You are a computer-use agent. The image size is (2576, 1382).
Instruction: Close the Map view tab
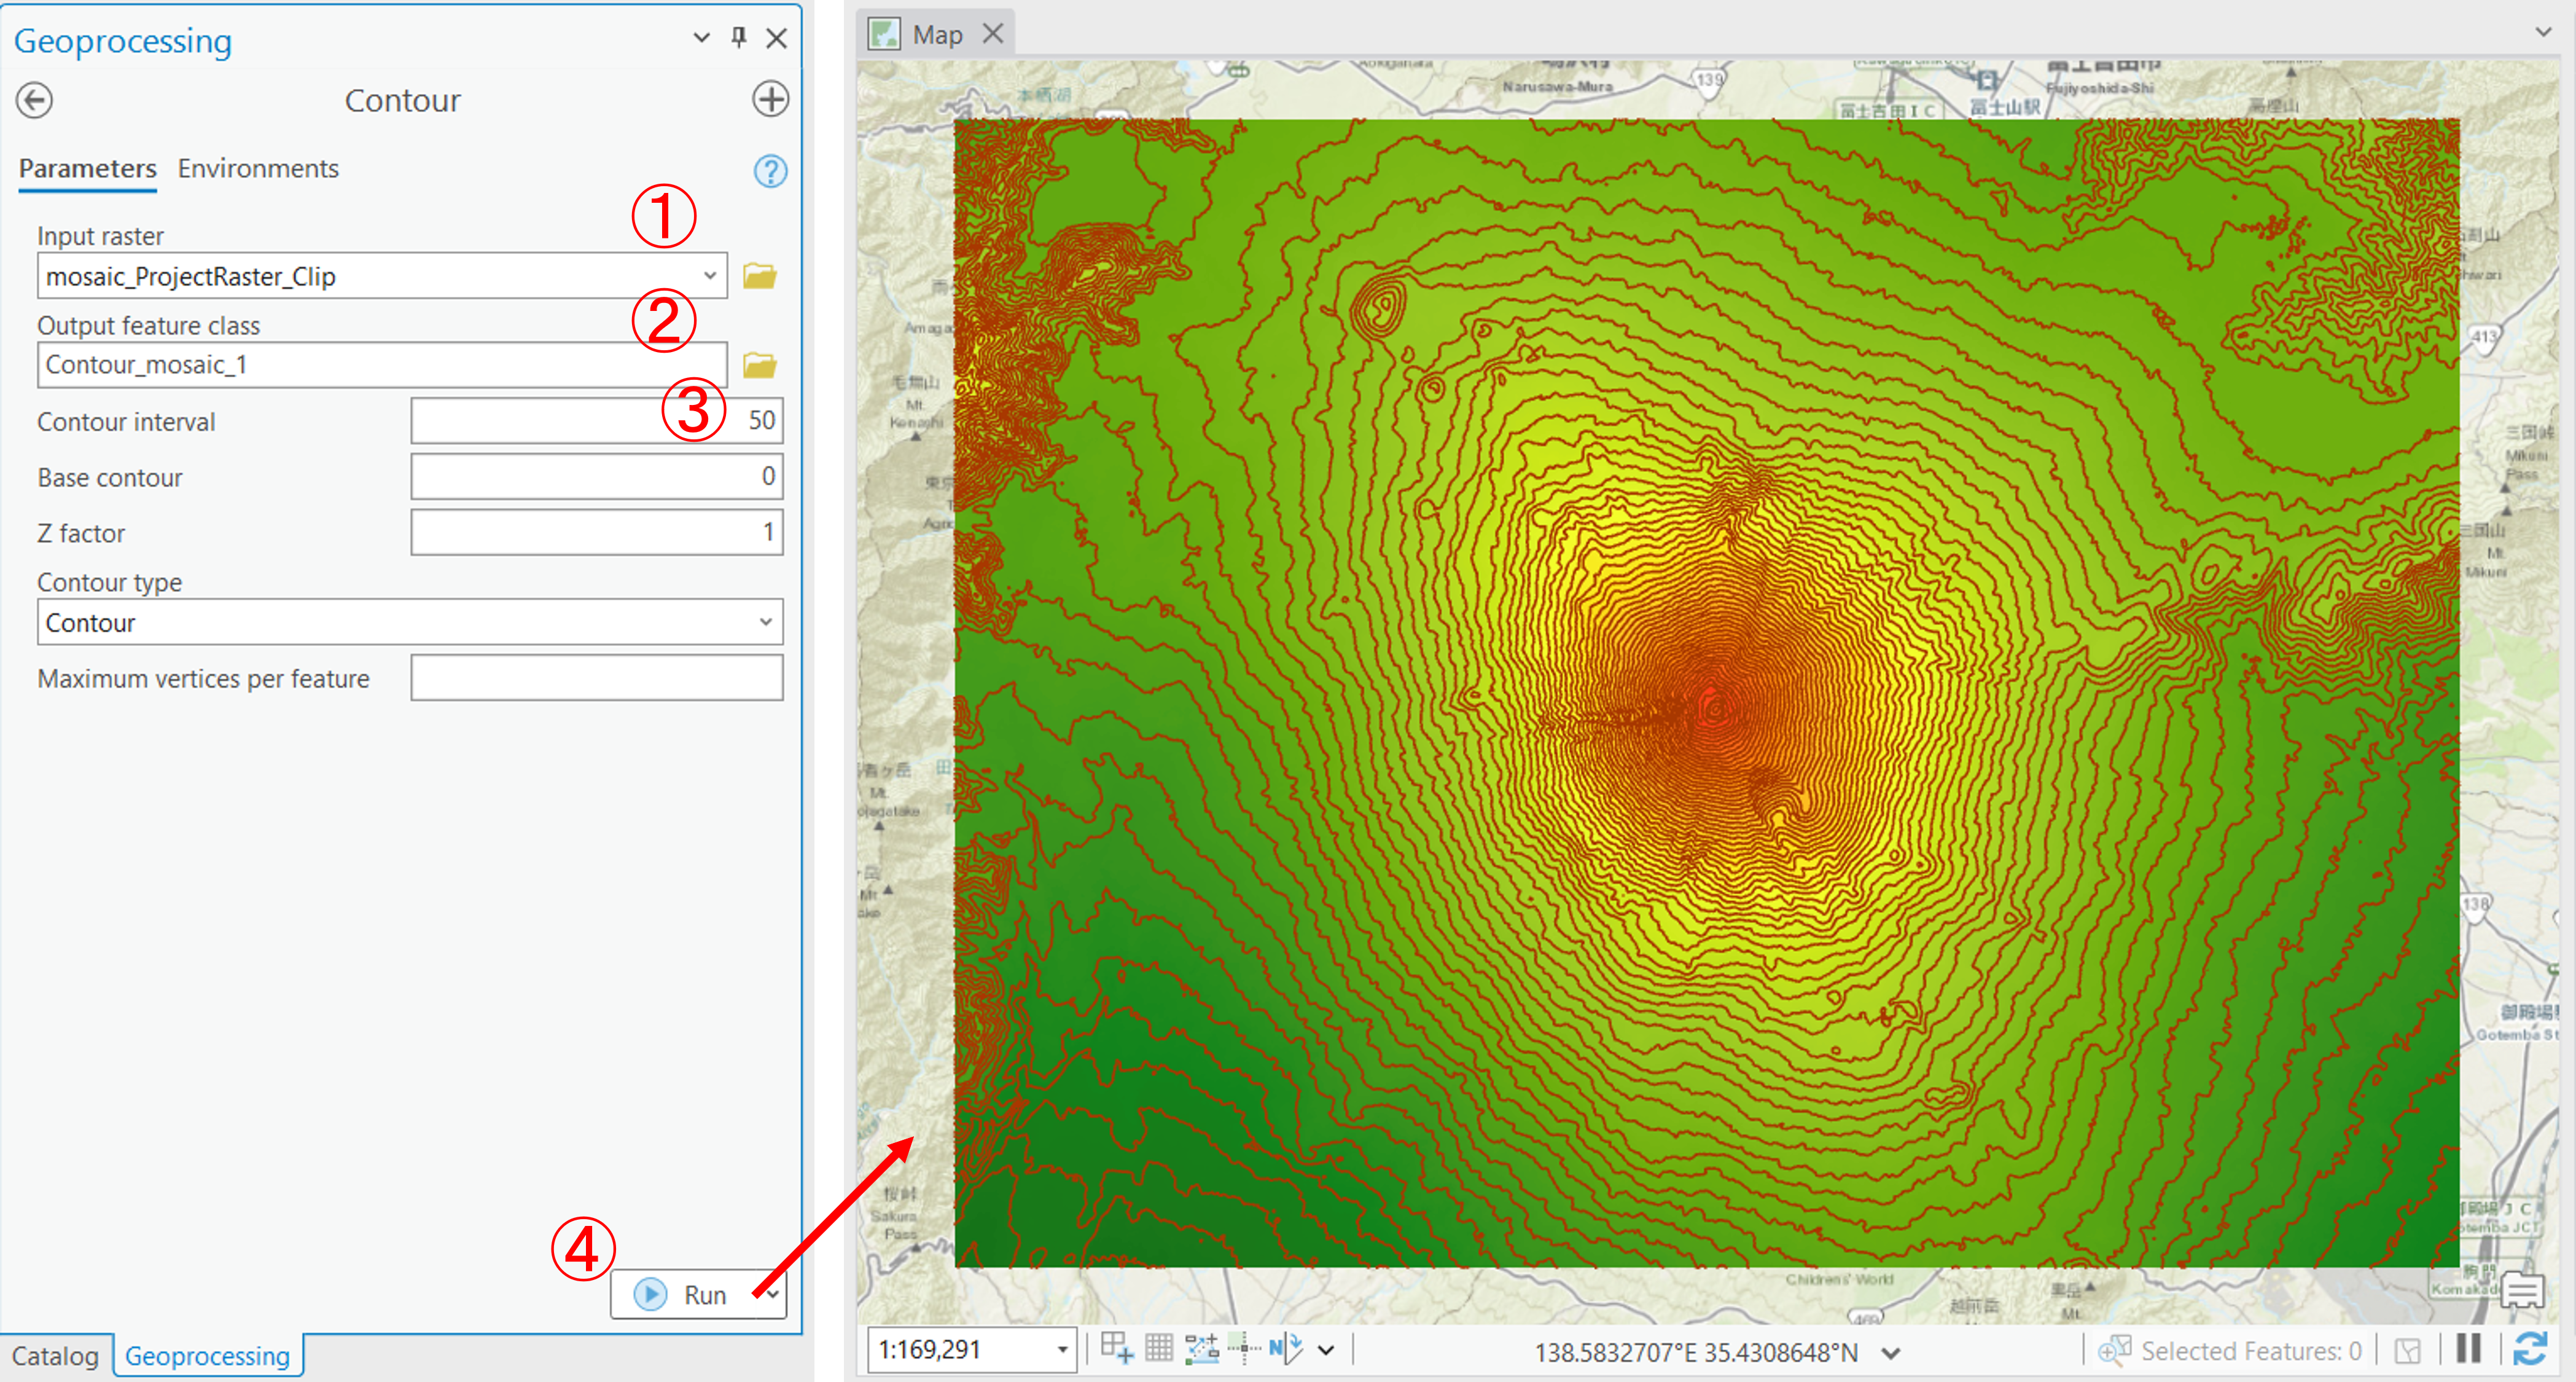click(x=993, y=34)
